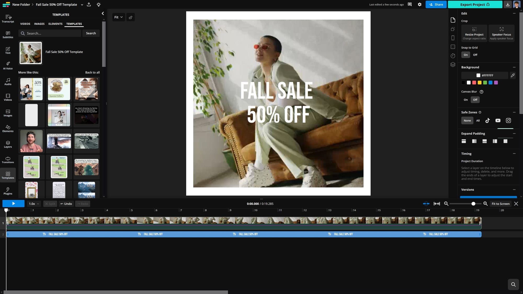Turn off Snap to Grid
This screenshot has width=523, height=294.
point(475,55)
